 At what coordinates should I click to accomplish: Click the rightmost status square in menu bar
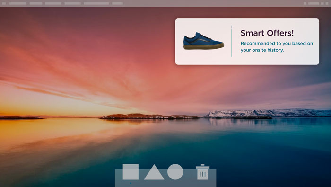(327, 3)
